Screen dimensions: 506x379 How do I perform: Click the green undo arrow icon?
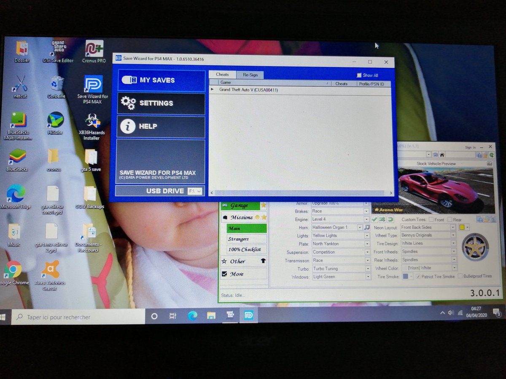coord(390,219)
